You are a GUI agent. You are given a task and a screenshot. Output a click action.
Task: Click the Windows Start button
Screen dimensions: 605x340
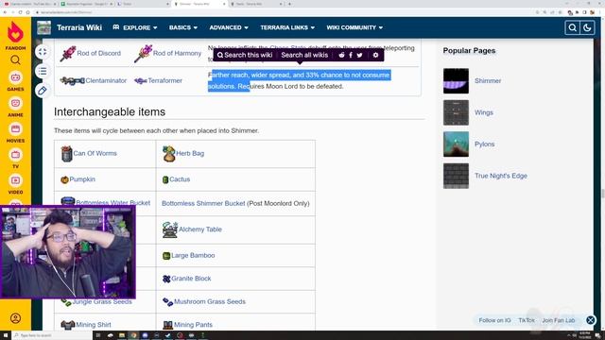[x=6, y=335]
